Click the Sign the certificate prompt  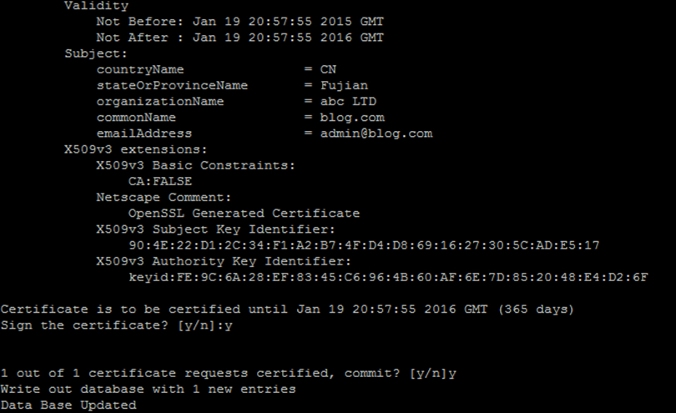pos(116,325)
